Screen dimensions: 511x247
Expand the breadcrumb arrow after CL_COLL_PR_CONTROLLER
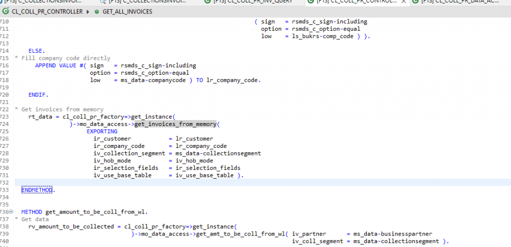[x=88, y=12]
